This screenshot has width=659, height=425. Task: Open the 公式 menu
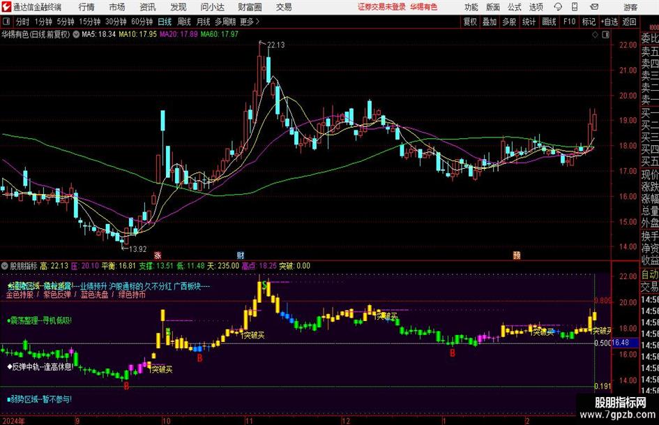click(514, 7)
